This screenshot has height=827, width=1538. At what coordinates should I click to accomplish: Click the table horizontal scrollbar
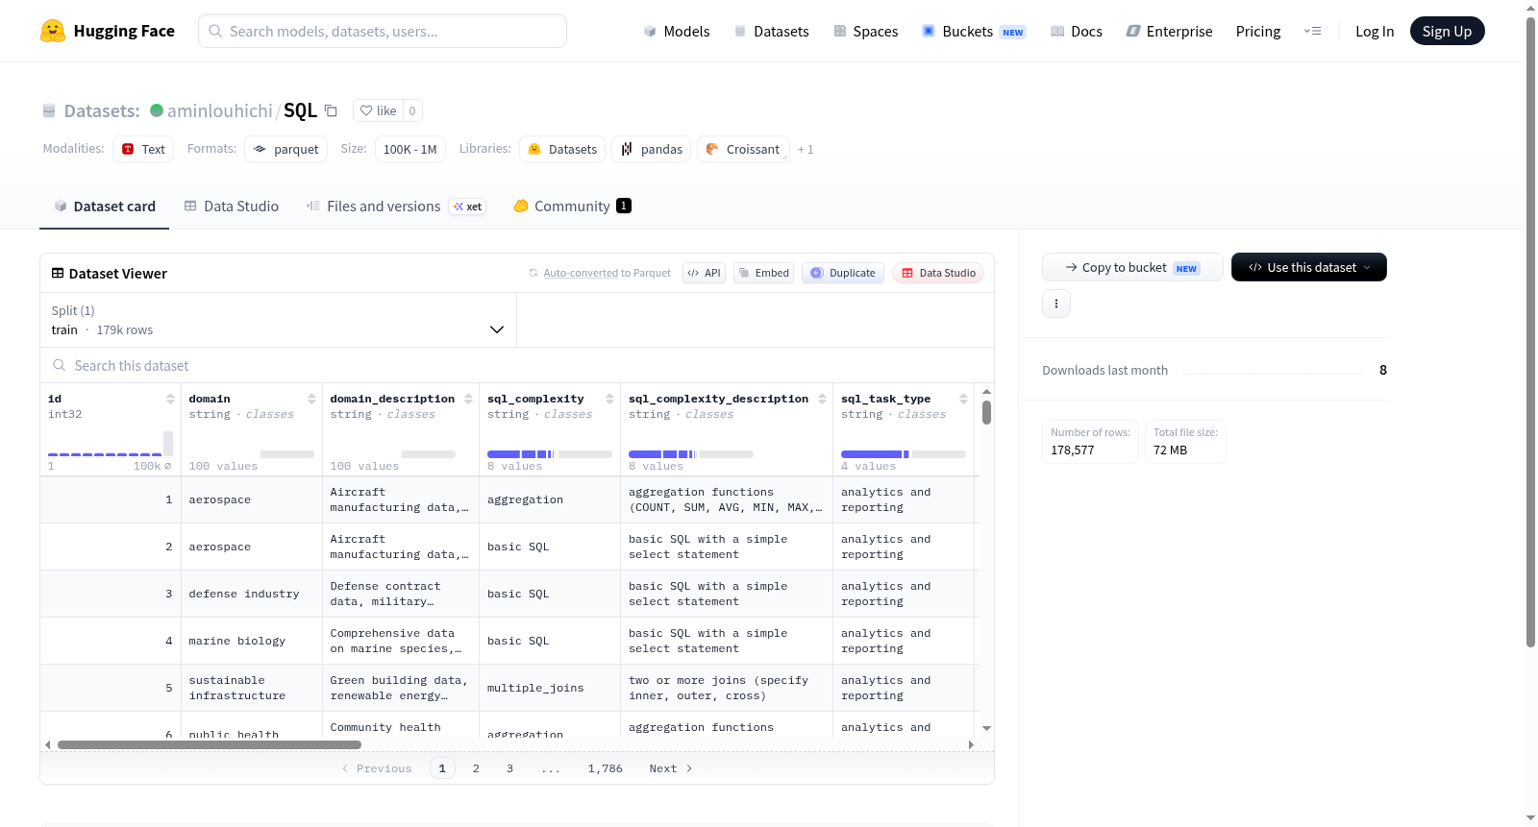(x=210, y=744)
